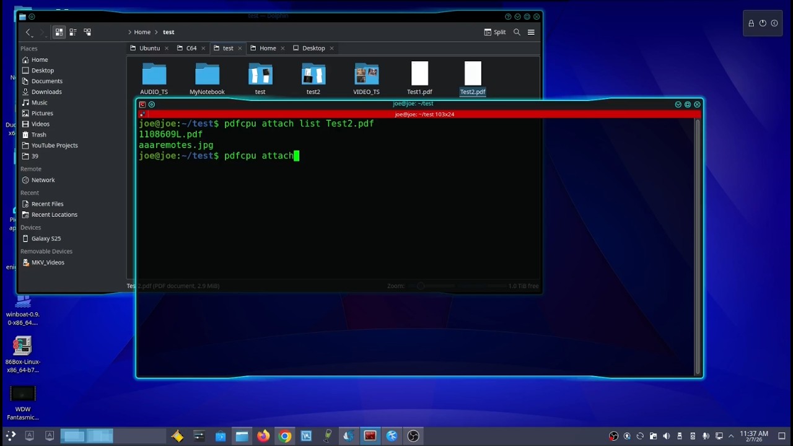This screenshot has height=446, width=793.
Task: Switch Dolphin to Compact view mode
Action: (x=73, y=32)
